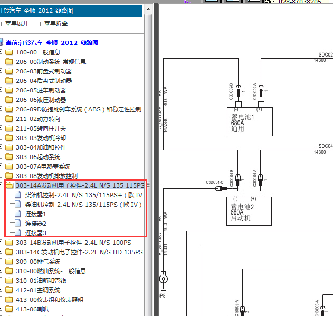Open the 100-00一般信息 folder

pos(38,52)
